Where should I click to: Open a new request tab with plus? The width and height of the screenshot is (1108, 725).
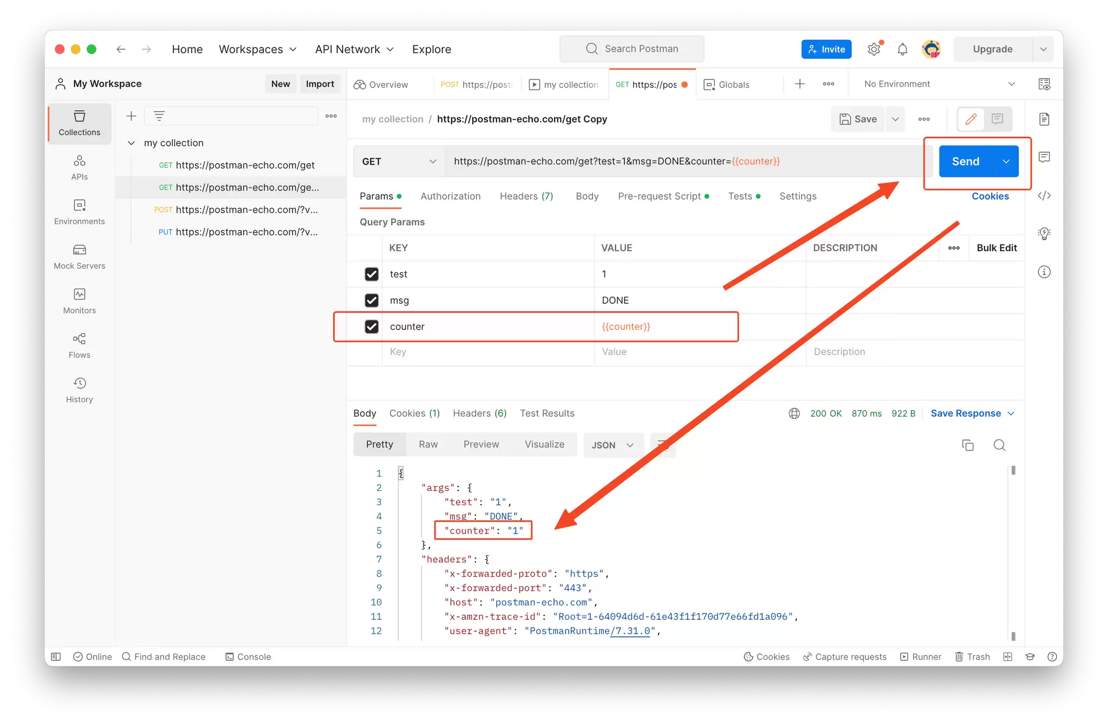click(800, 84)
